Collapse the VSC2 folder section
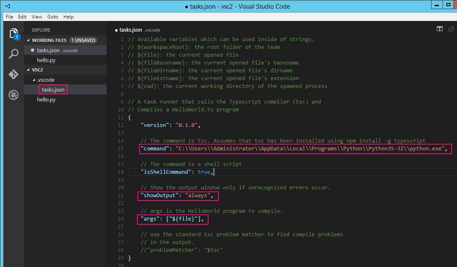Viewport: 457px width, 267px height. tap(28, 69)
